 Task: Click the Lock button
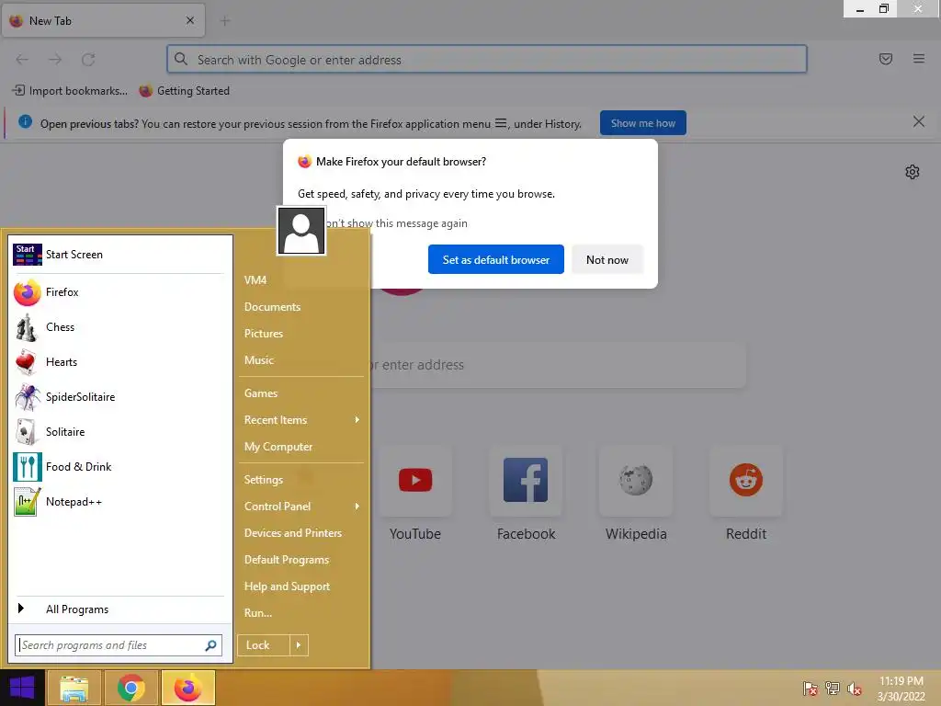[264, 645]
